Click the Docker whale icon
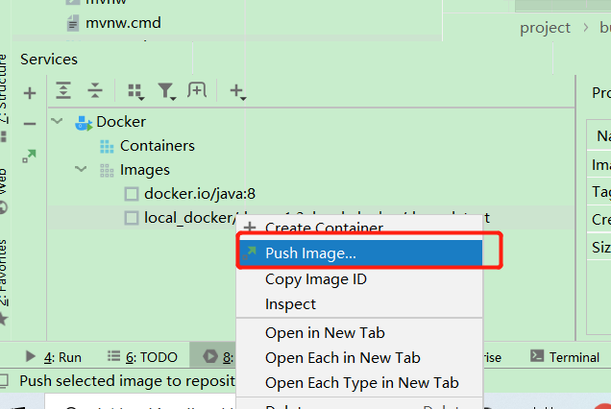The width and height of the screenshot is (611, 409). (x=84, y=123)
